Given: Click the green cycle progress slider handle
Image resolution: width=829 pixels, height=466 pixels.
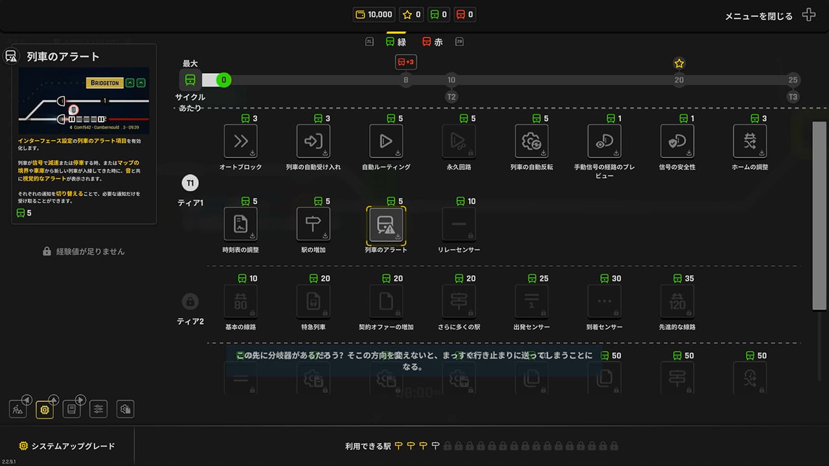Looking at the screenshot, I should 223,80.
